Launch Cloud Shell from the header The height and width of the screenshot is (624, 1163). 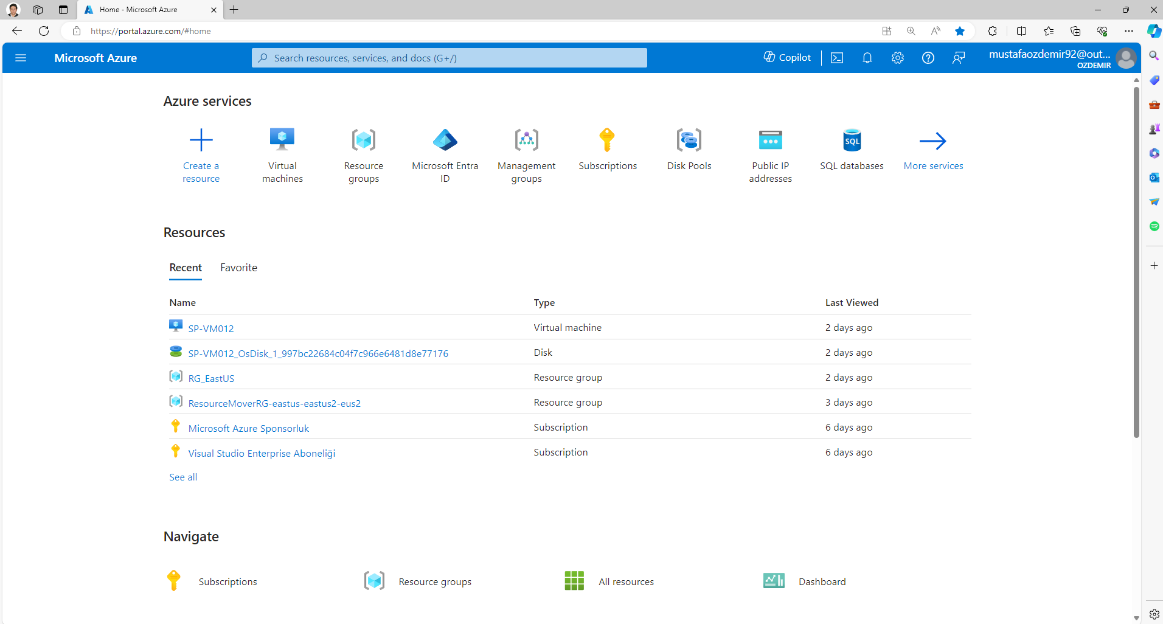[x=837, y=58]
